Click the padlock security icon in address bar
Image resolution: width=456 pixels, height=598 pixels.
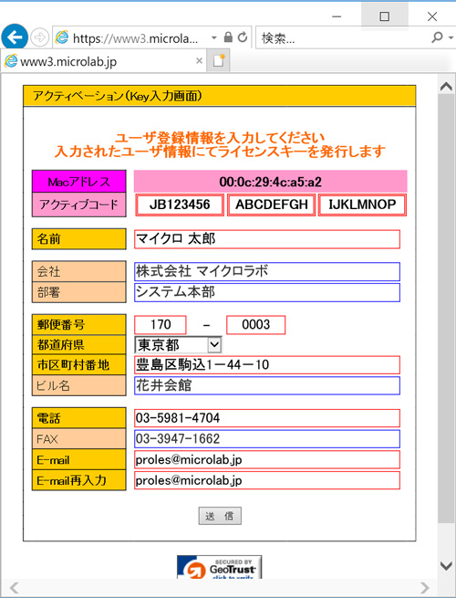point(228,37)
